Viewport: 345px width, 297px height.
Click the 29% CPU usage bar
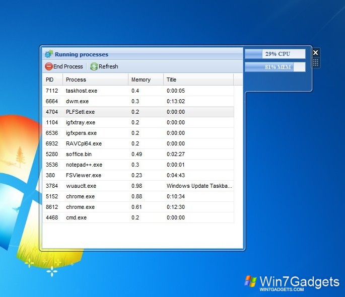click(x=275, y=54)
